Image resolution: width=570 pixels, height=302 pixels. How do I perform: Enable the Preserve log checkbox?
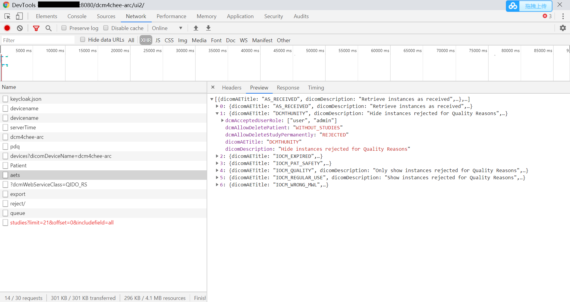tap(64, 28)
